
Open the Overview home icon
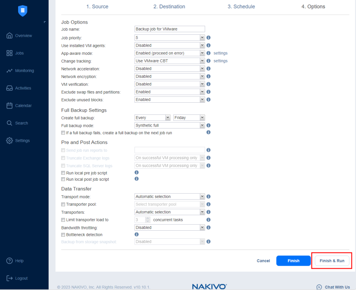[x=9, y=36]
